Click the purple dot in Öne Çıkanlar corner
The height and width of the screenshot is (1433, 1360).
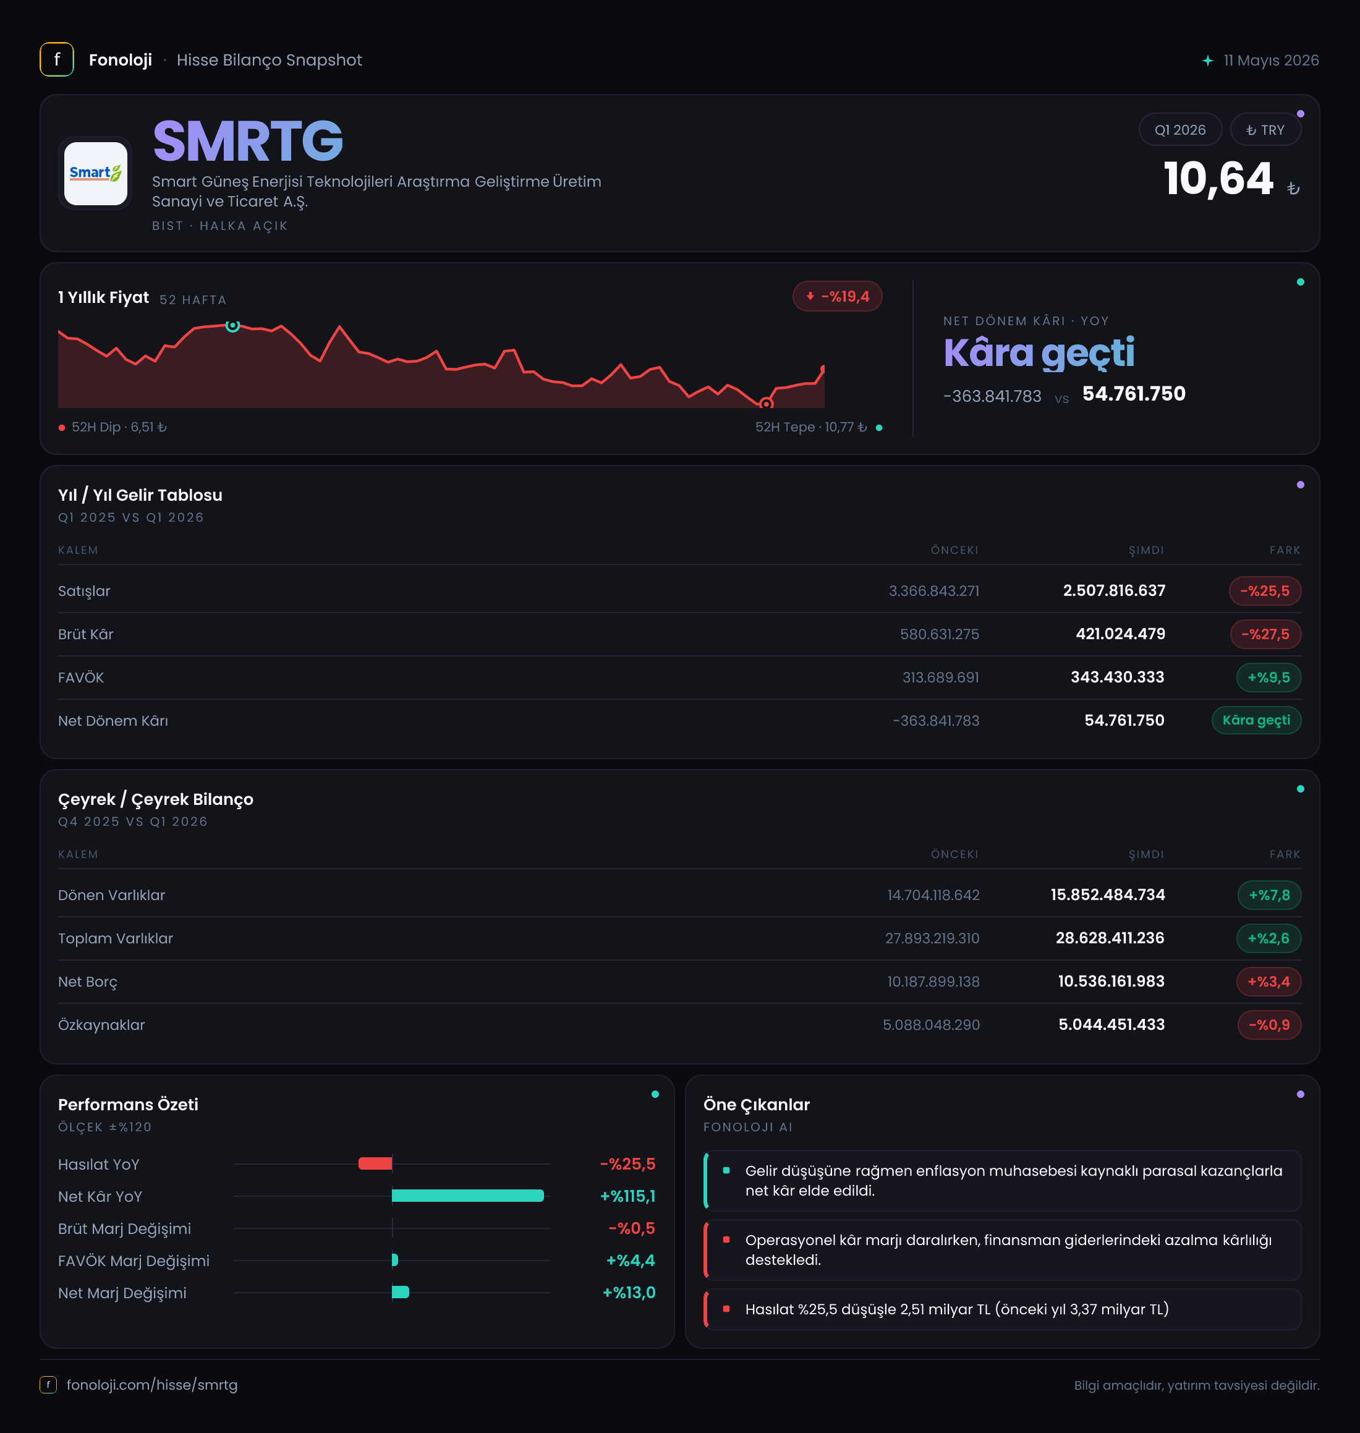coord(1301,1094)
